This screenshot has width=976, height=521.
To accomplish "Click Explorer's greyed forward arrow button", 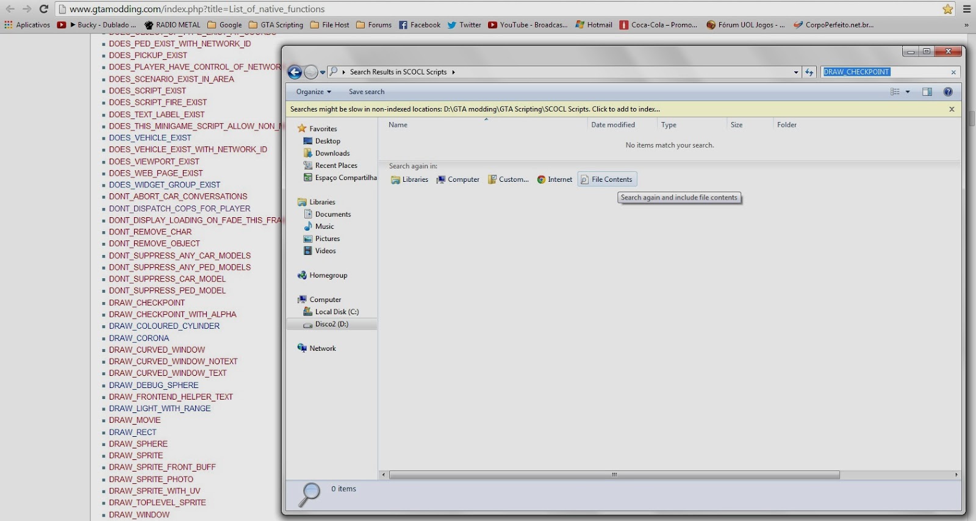I will (x=311, y=72).
